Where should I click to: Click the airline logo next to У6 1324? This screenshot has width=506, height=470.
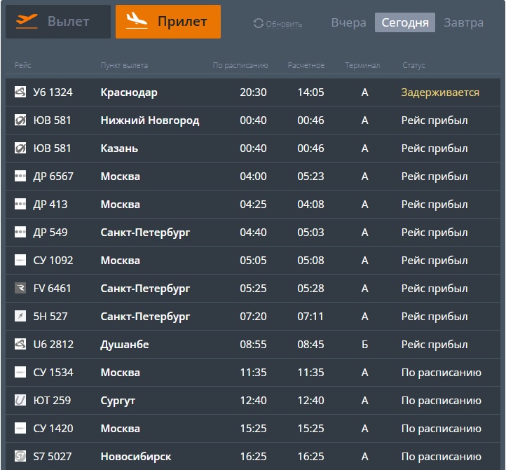(20, 92)
